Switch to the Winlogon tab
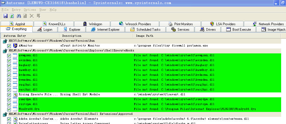This screenshot has height=124, width=286. pos(92,24)
